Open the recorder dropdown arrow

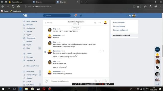[x=73, y=84]
